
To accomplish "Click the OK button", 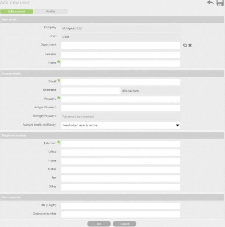I will [x=99, y=224].
